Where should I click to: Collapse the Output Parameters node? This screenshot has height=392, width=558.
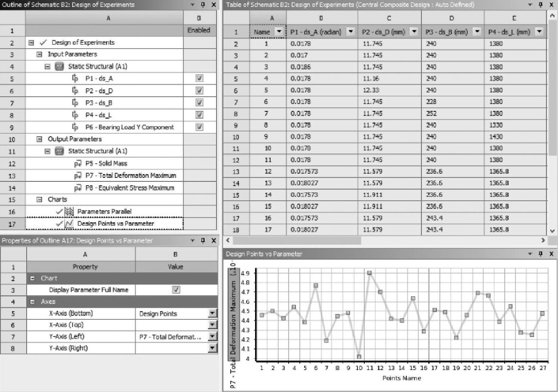tap(39, 139)
